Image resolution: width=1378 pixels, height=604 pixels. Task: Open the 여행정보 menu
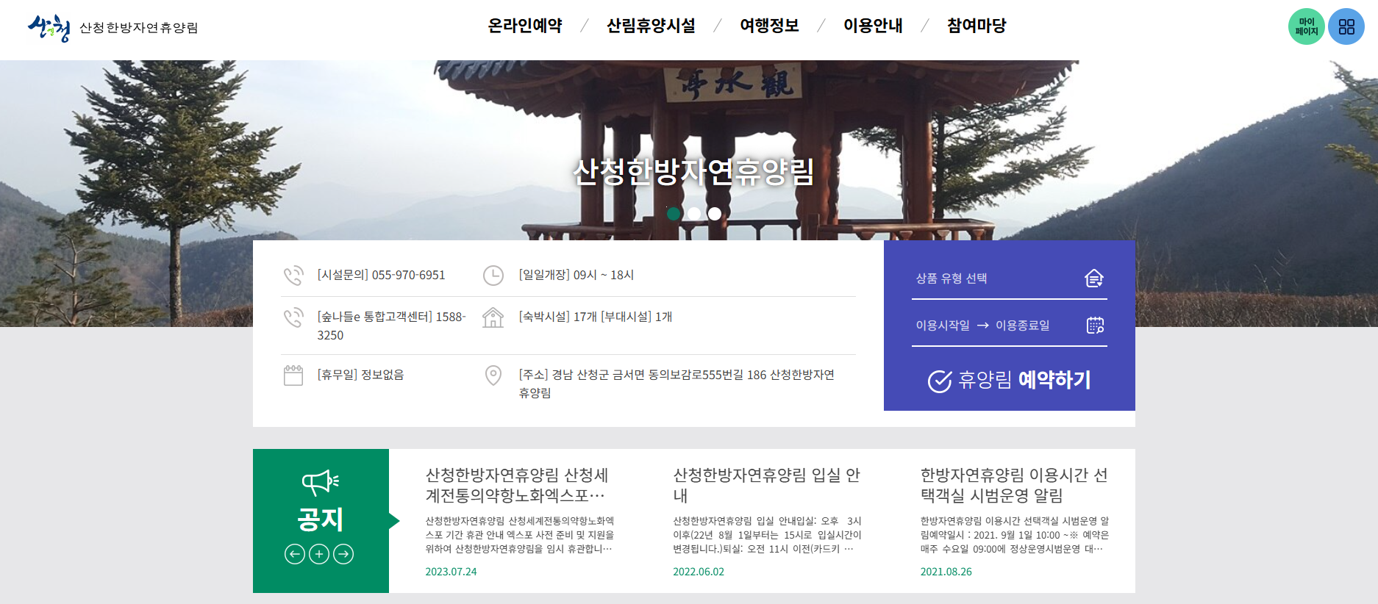[x=769, y=26]
